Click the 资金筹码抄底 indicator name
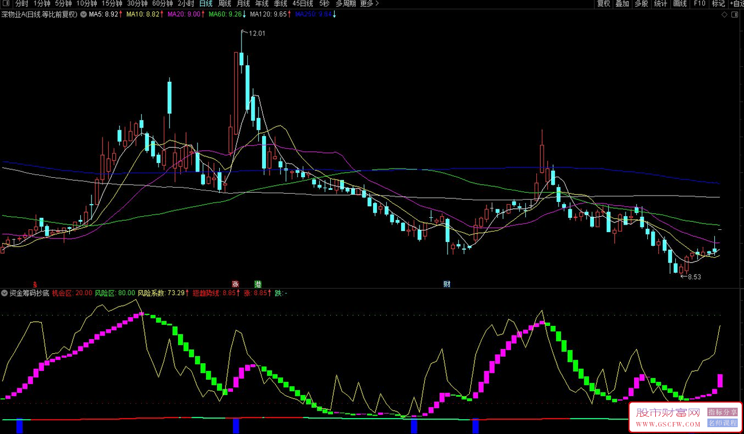Screen dimensions: 744x434 pyautogui.click(x=29, y=293)
